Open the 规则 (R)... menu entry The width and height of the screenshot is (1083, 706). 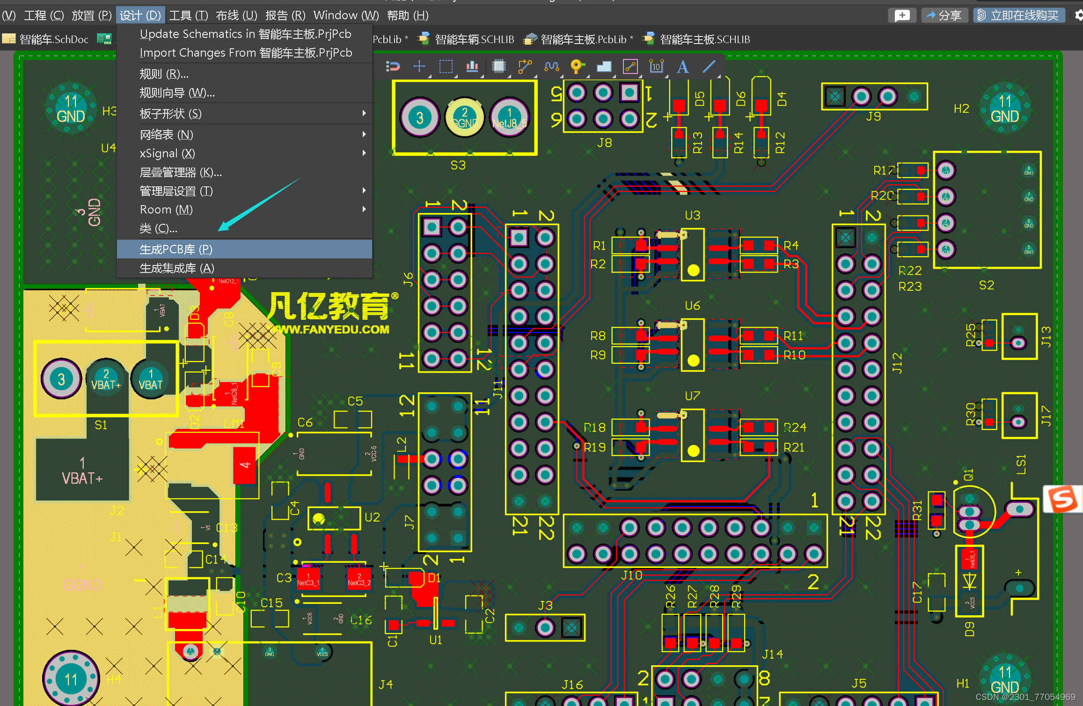[x=164, y=74]
